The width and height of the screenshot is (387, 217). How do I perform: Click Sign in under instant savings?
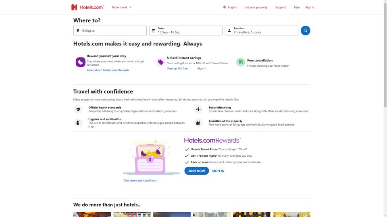coord(202,68)
